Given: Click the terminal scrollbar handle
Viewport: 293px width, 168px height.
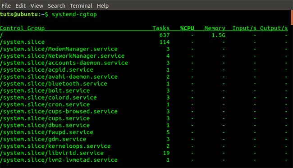Looking at the screenshot, I should click(292, 18).
